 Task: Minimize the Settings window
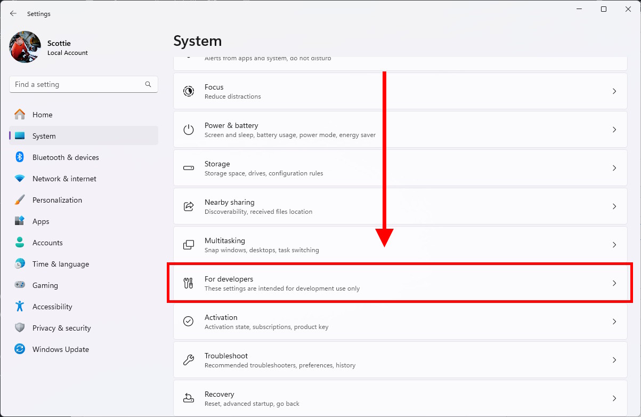coord(579,9)
